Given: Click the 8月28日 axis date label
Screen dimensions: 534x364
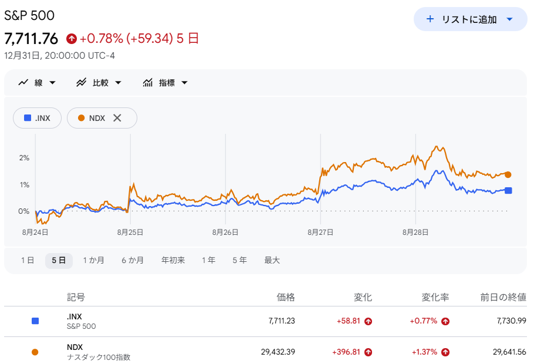Looking at the screenshot, I should (x=415, y=232).
